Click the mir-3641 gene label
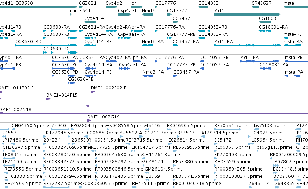Screen dimensions: 308x189 (x=80, y=10)
